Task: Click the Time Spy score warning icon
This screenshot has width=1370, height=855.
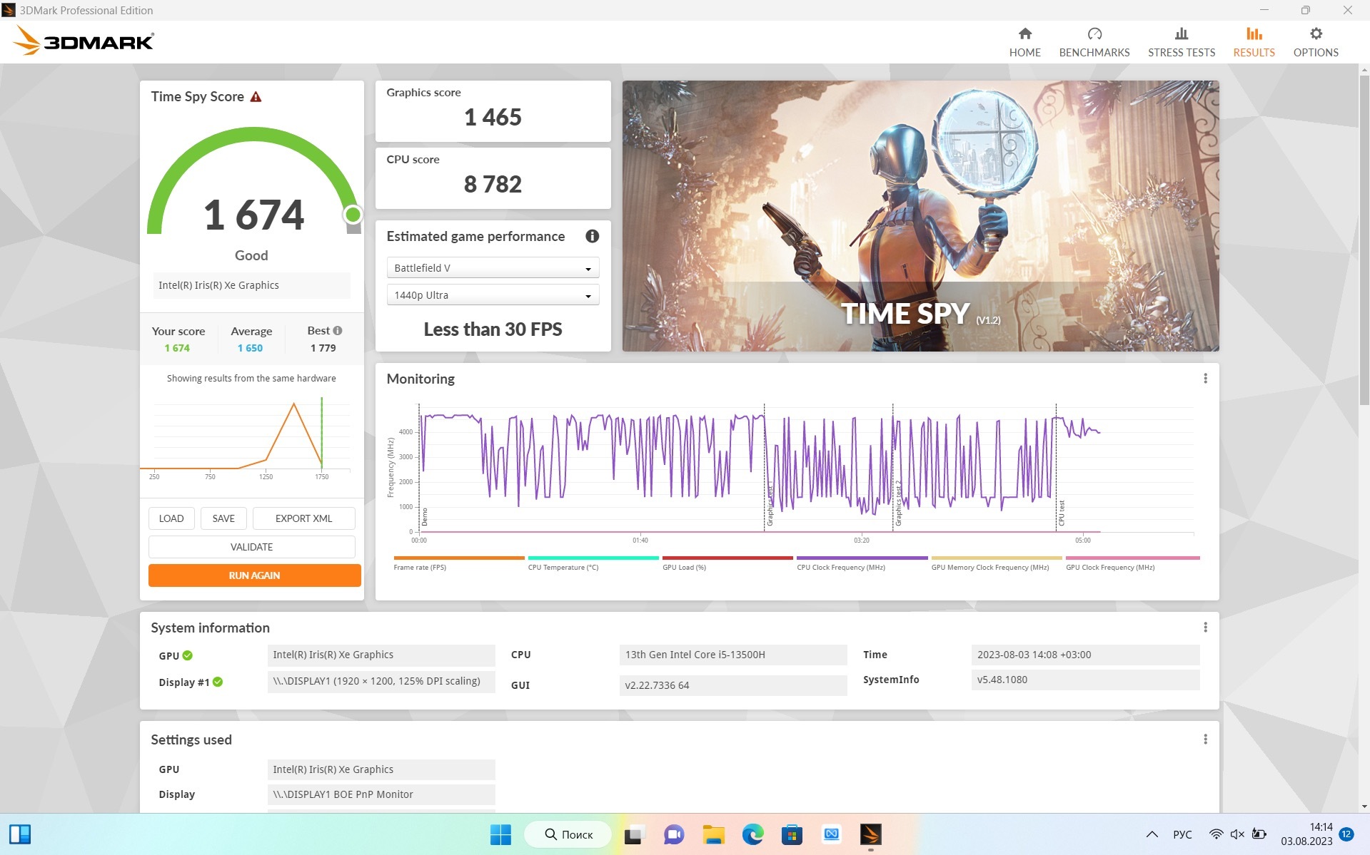Action: pos(256,97)
